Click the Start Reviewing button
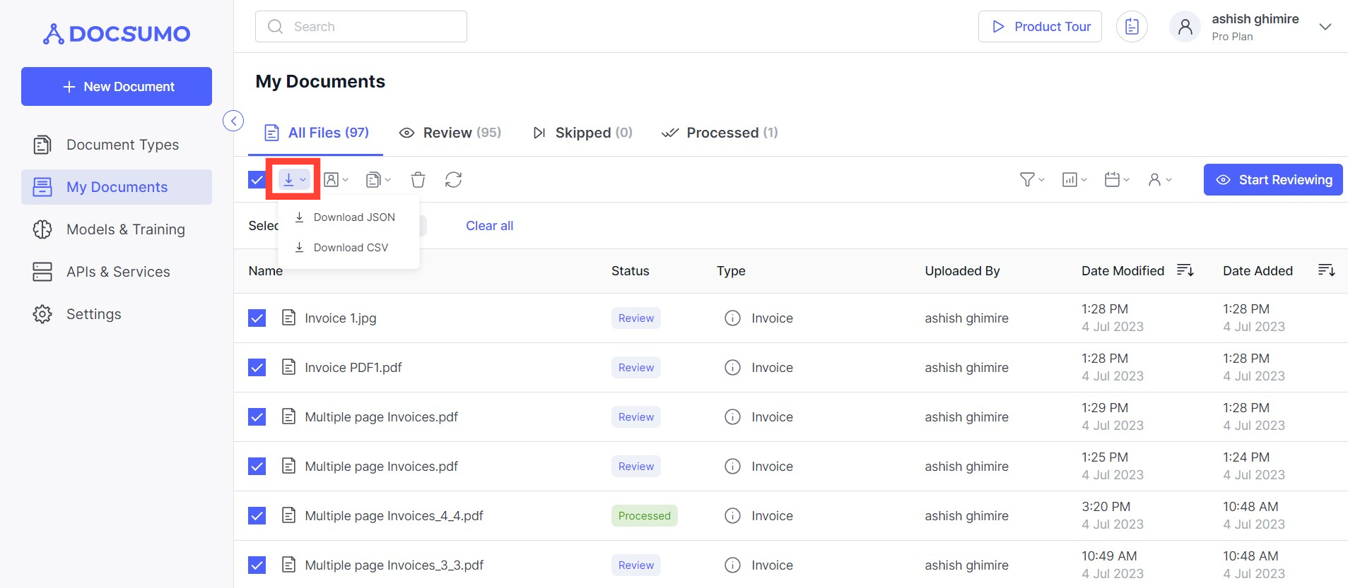 pyautogui.click(x=1273, y=180)
